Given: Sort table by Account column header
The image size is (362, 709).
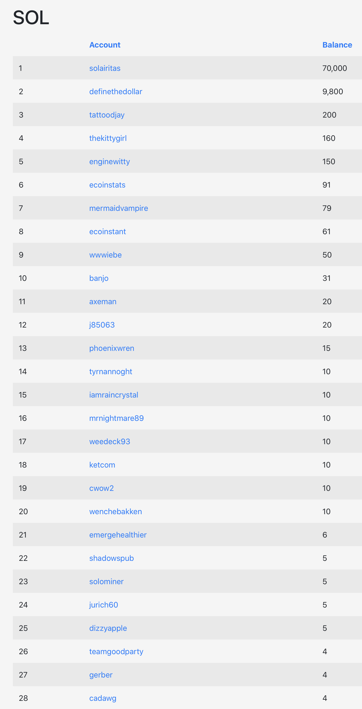Looking at the screenshot, I should tap(105, 45).
